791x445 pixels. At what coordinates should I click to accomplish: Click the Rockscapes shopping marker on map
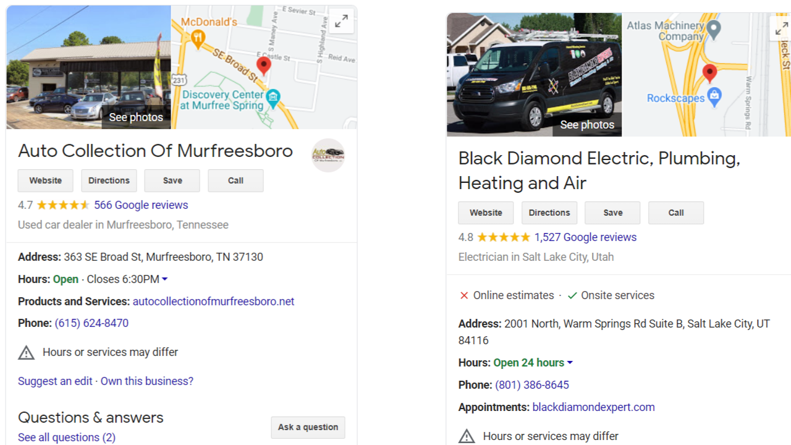pos(714,97)
